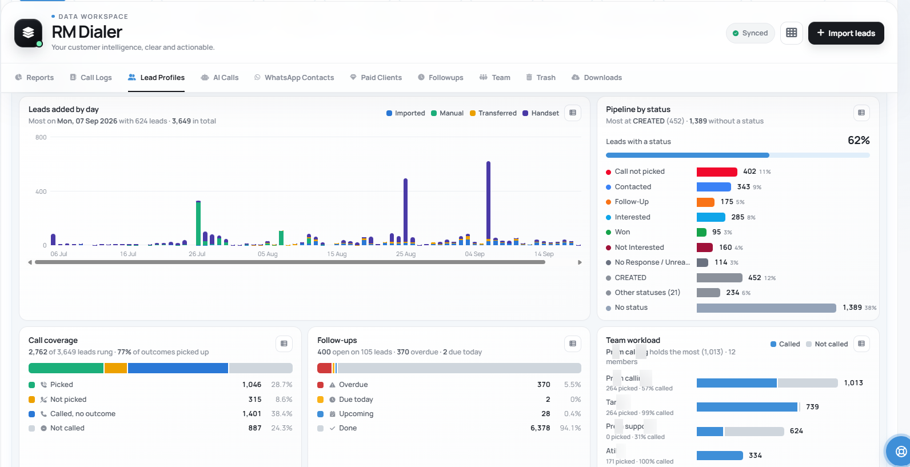The image size is (910, 467).
Task: Click the leads chart horizontal scrollbar
Action: coord(290,262)
